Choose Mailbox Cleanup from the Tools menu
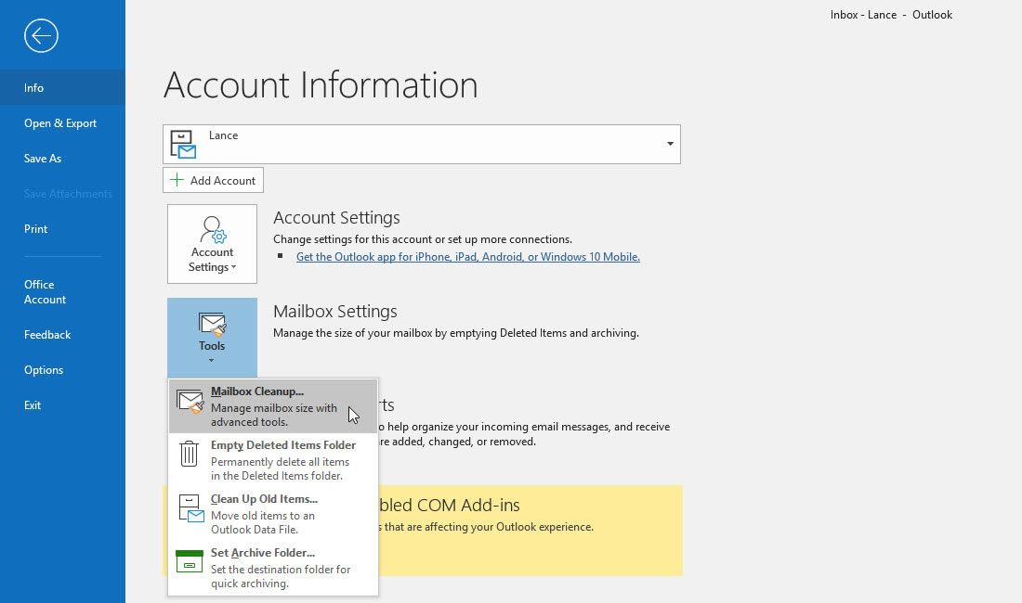 [259, 391]
